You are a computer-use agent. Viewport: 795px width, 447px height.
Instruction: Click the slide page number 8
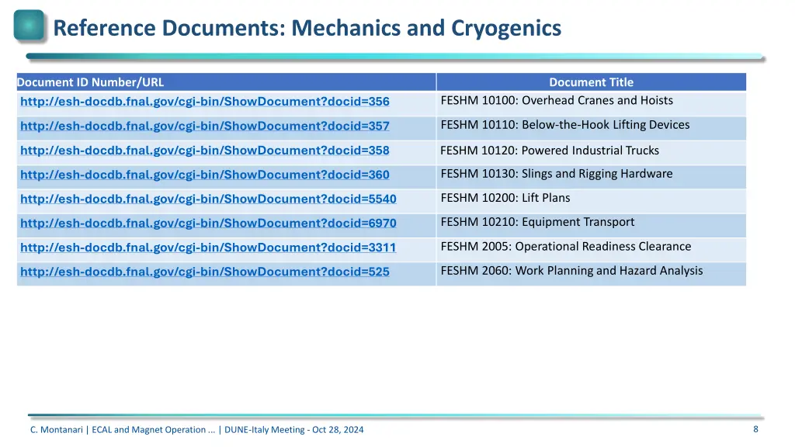click(x=755, y=429)
